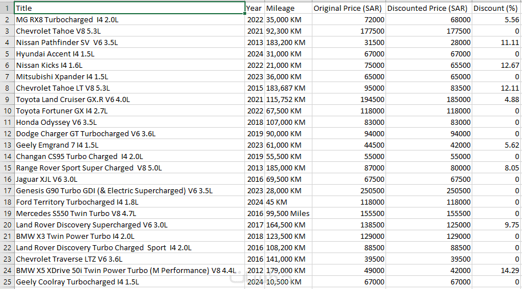The image size is (522, 289).
Task: Click the 164,500 KM mileage cell
Action: (288, 225)
